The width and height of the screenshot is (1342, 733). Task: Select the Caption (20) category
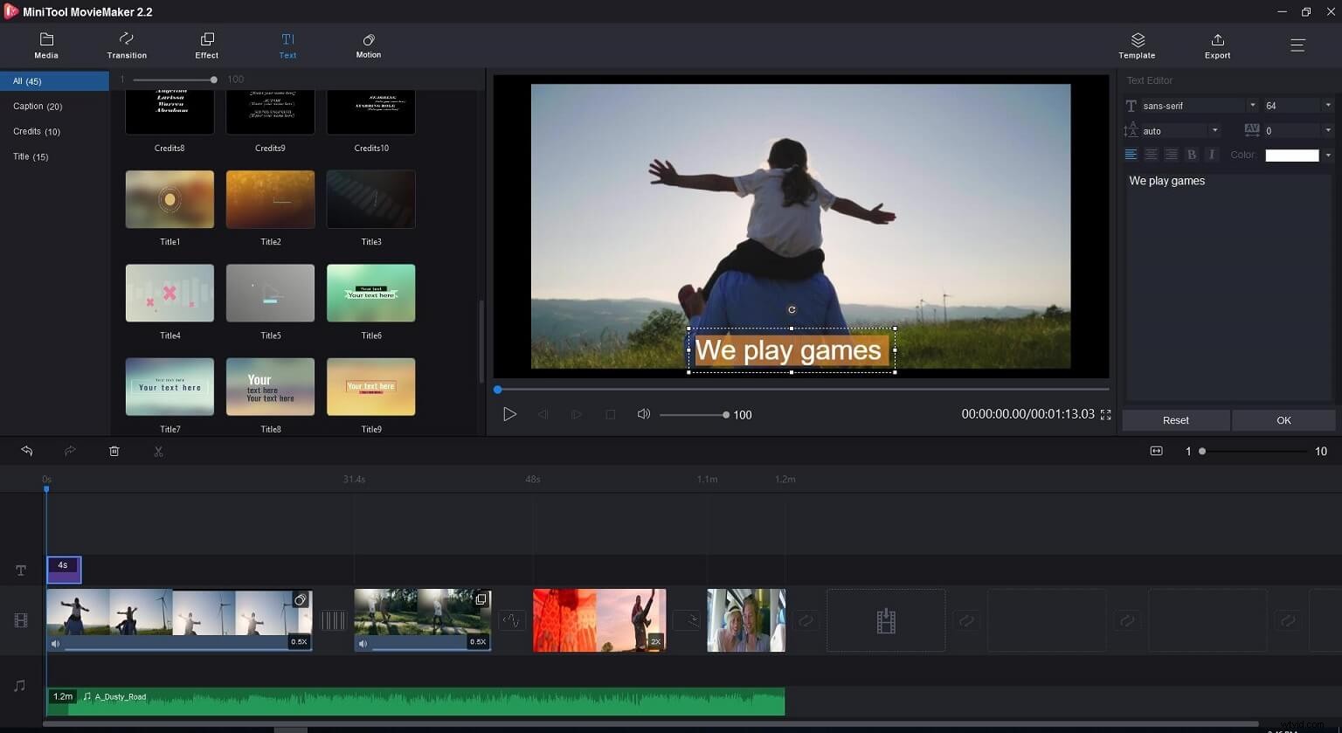tap(38, 107)
